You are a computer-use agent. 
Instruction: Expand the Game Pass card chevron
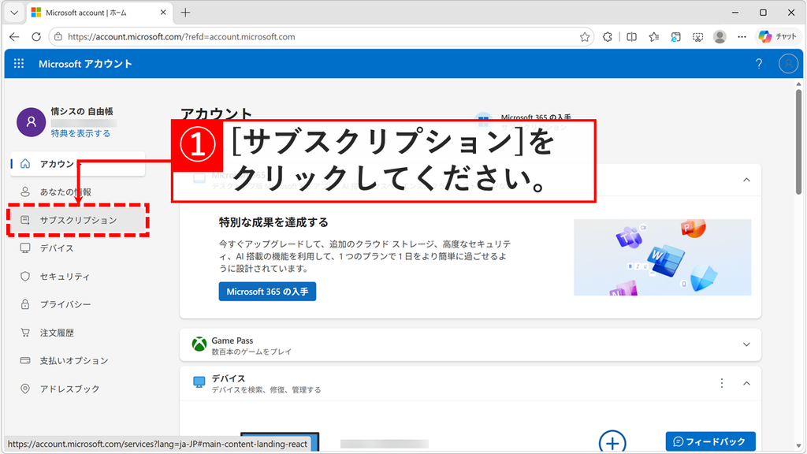click(746, 344)
